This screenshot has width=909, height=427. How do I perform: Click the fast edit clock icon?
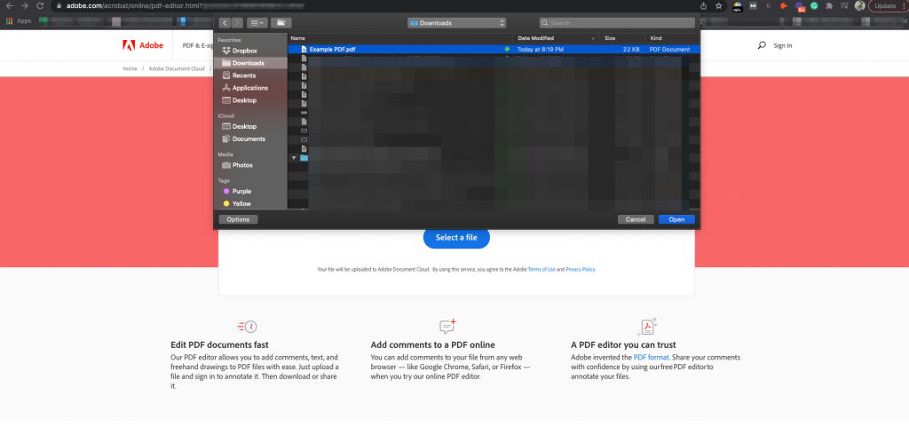pyautogui.click(x=248, y=327)
